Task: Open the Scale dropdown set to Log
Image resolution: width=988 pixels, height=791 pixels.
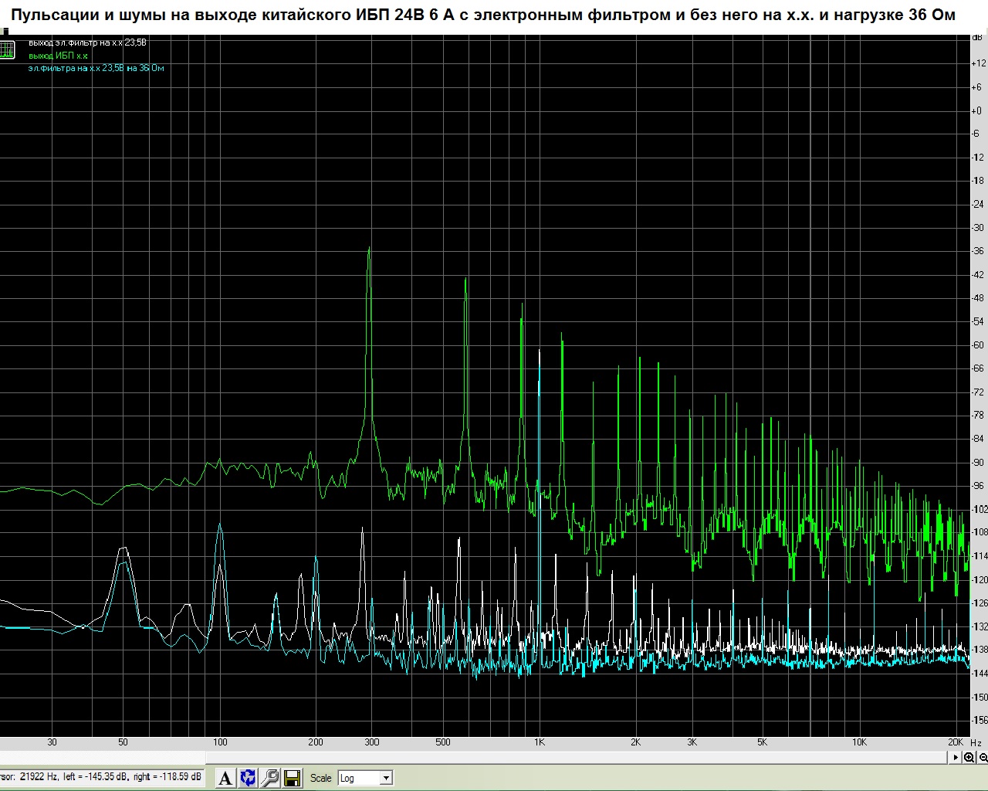Action: (364, 778)
